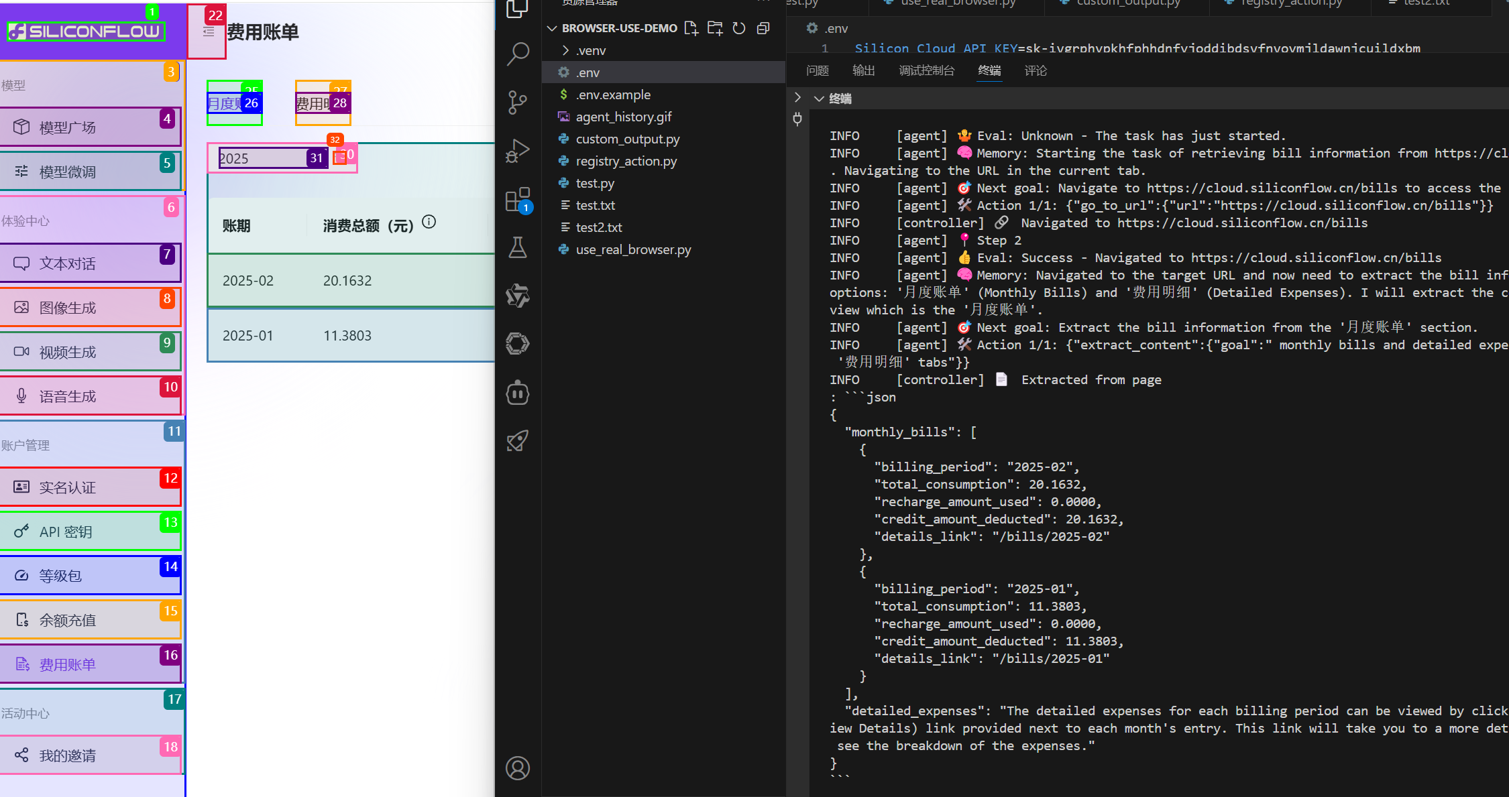This screenshot has width=1509, height=797.
Task: Open the Source Control view
Action: 518,102
